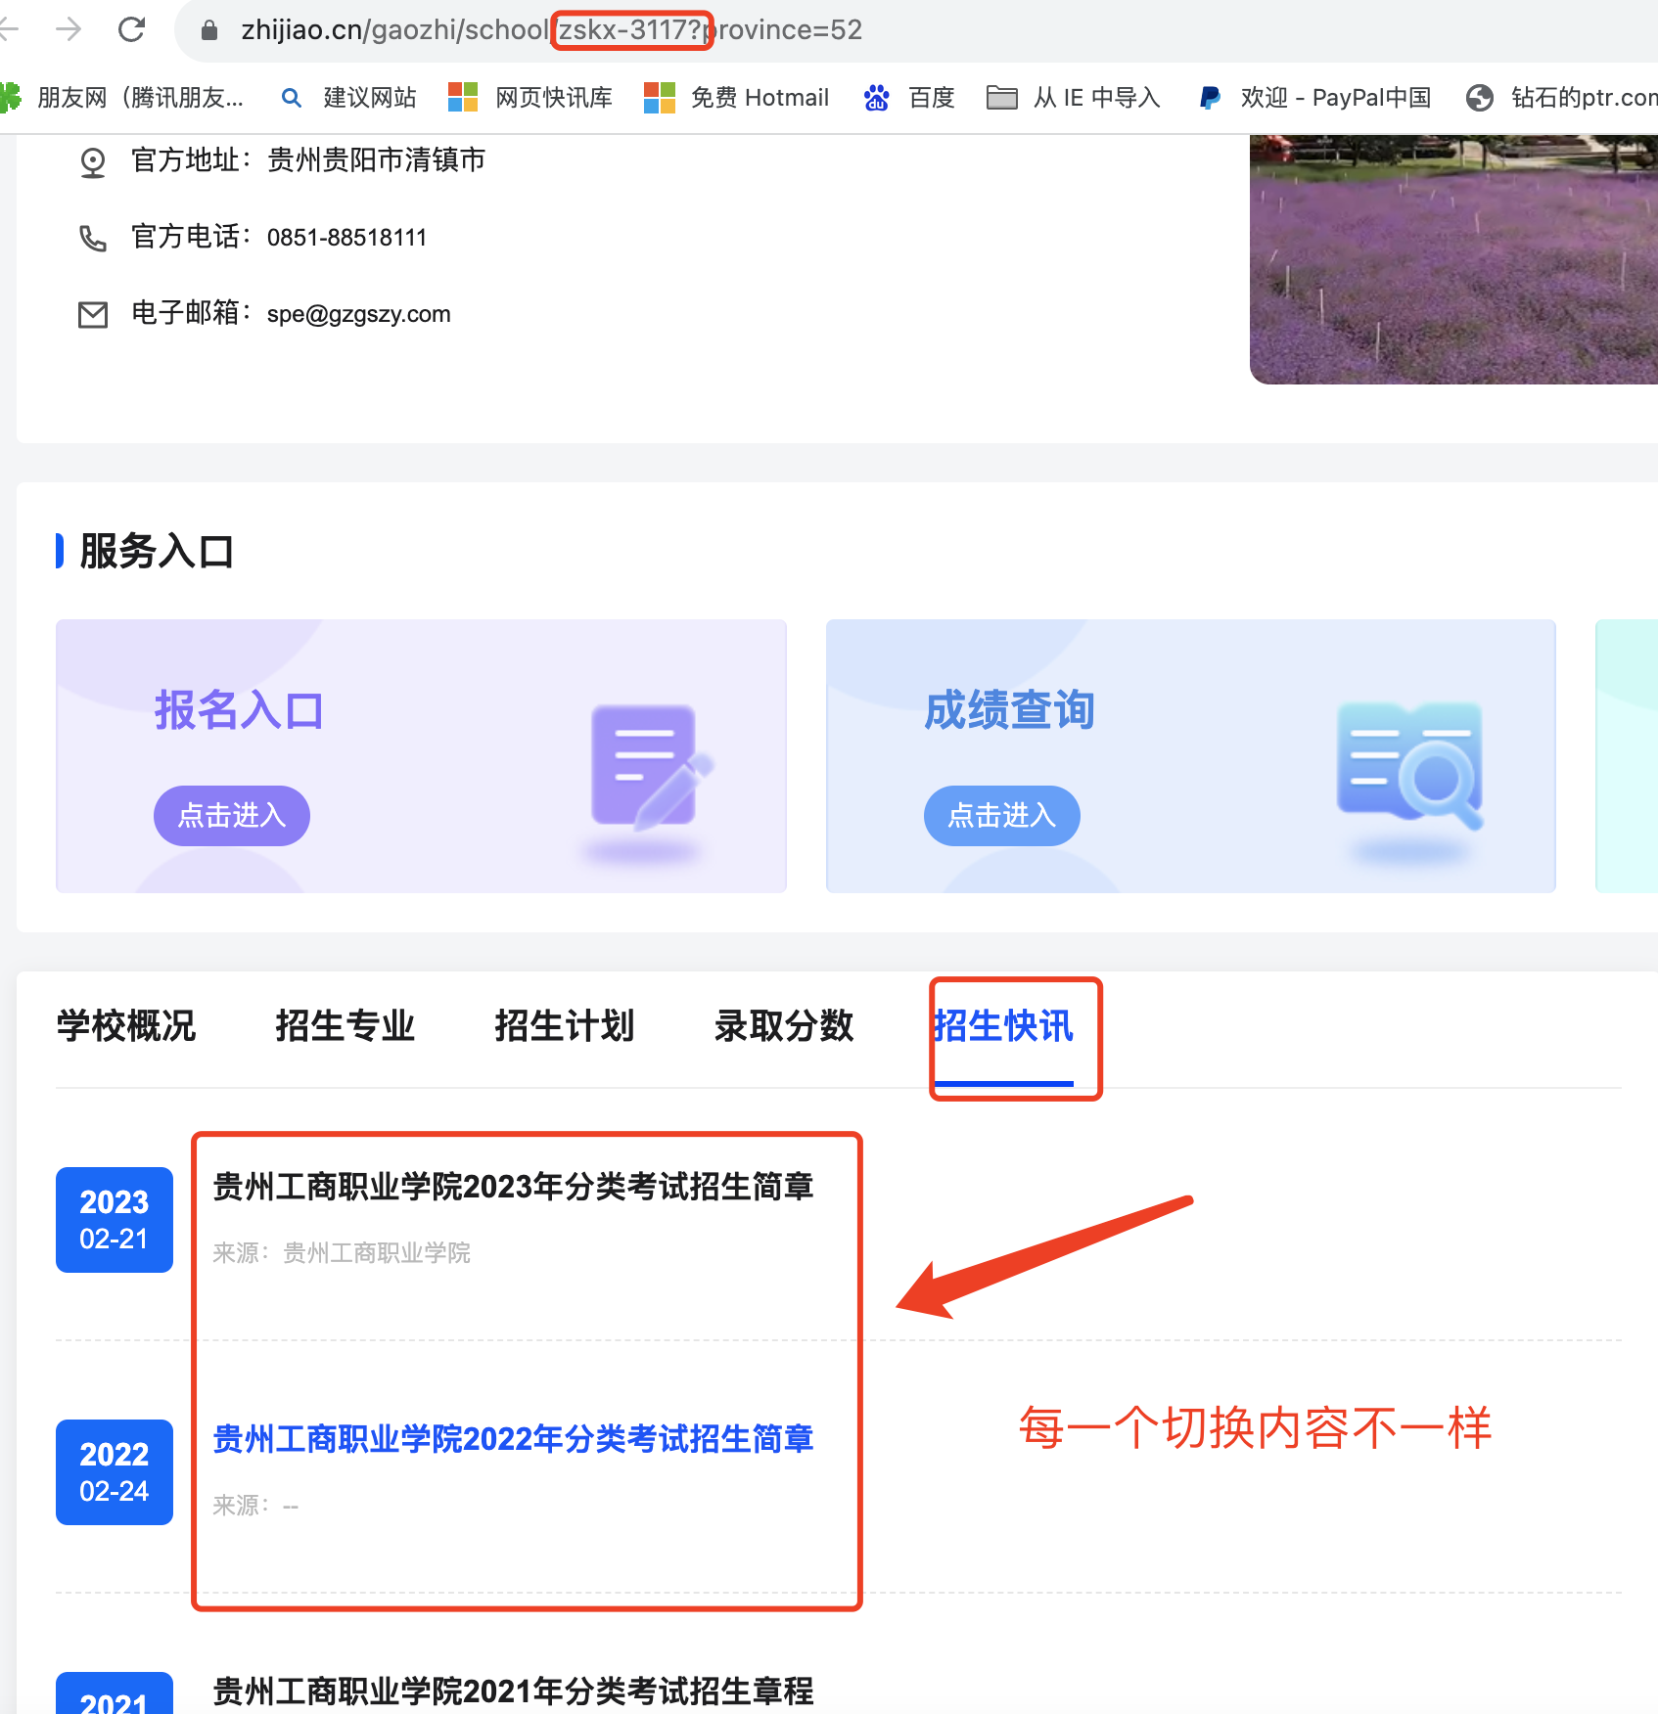Open the PayPal中国 bookmark

pyautogui.click(x=1314, y=97)
